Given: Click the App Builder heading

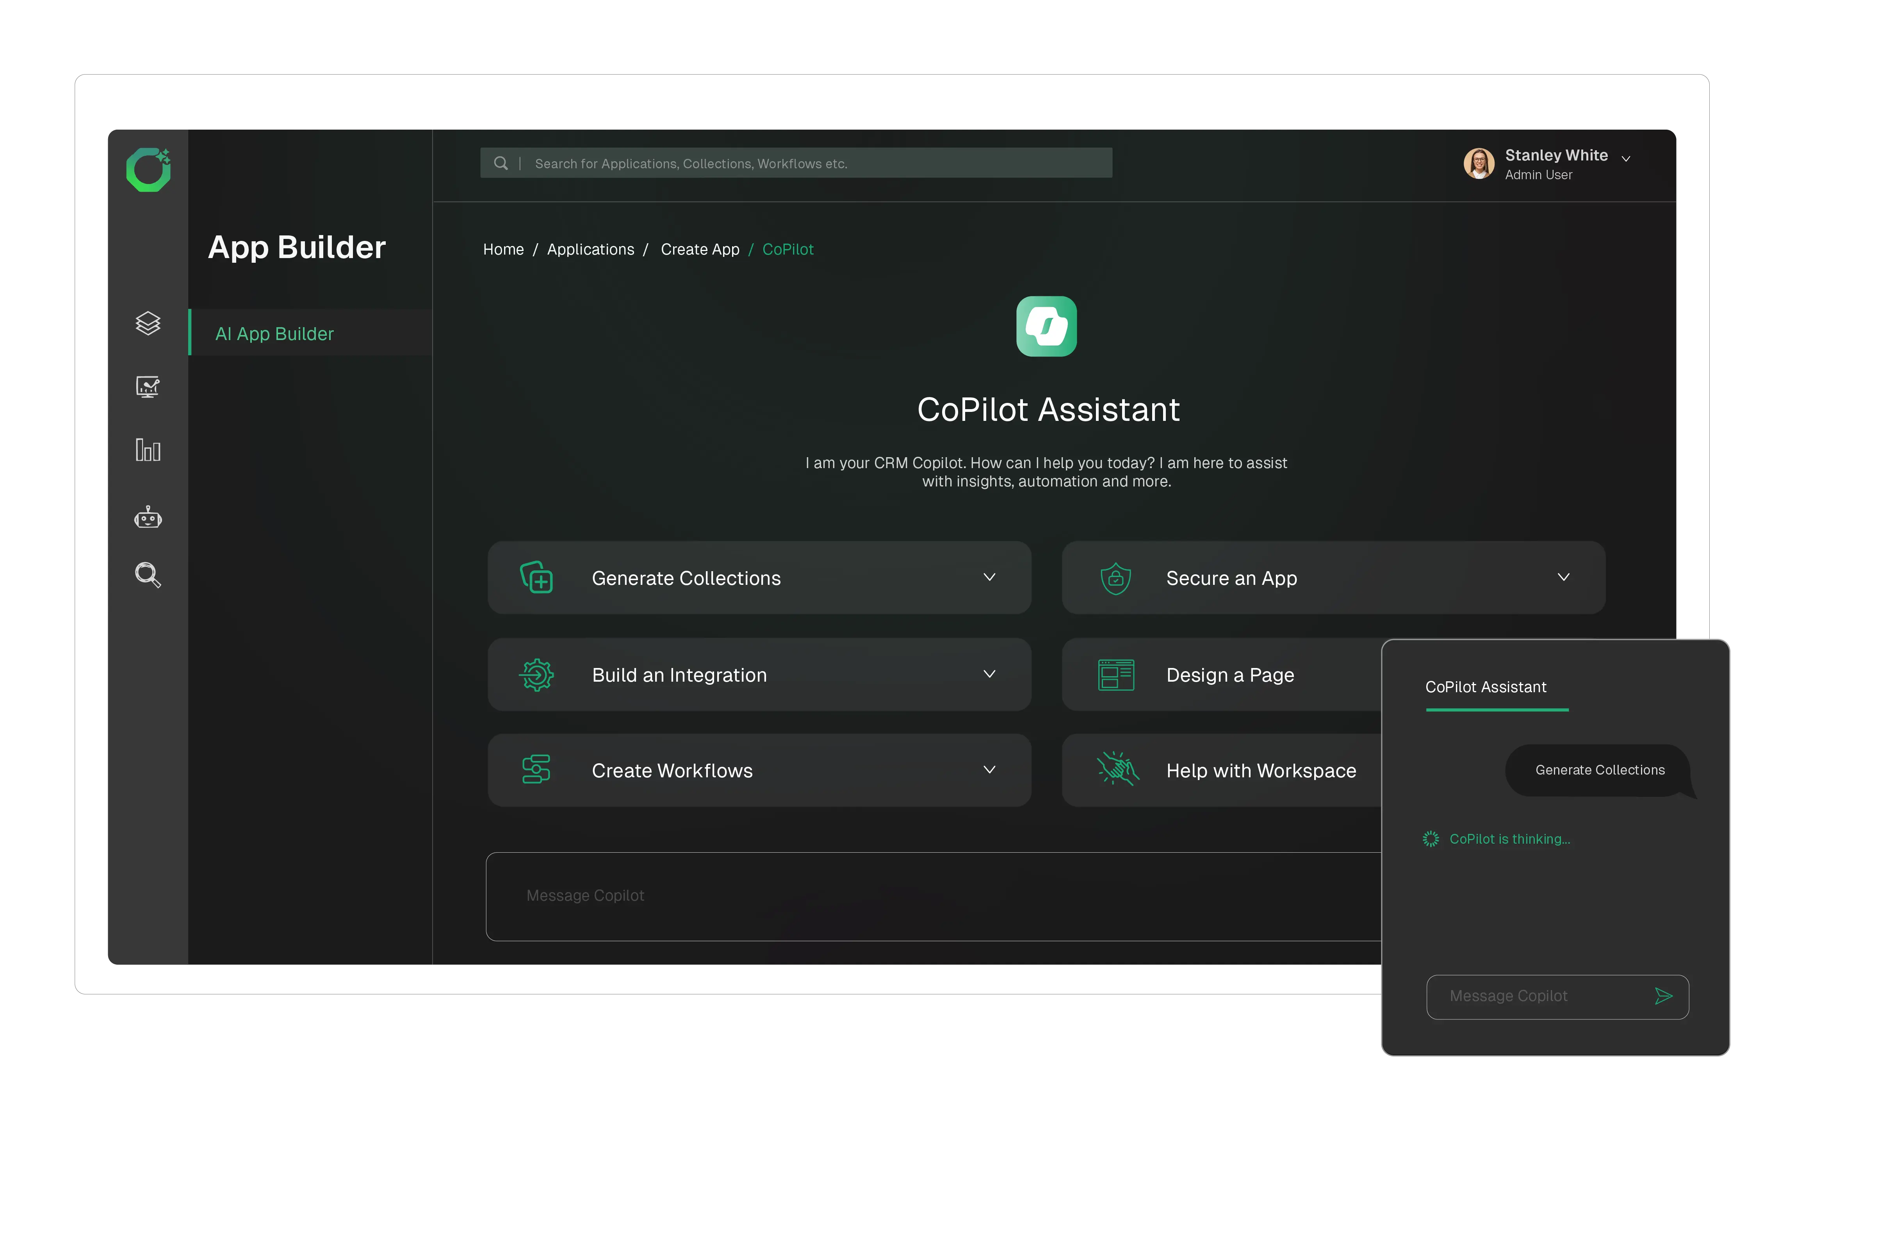Looking at the screenshot, I should click(297, 247).
